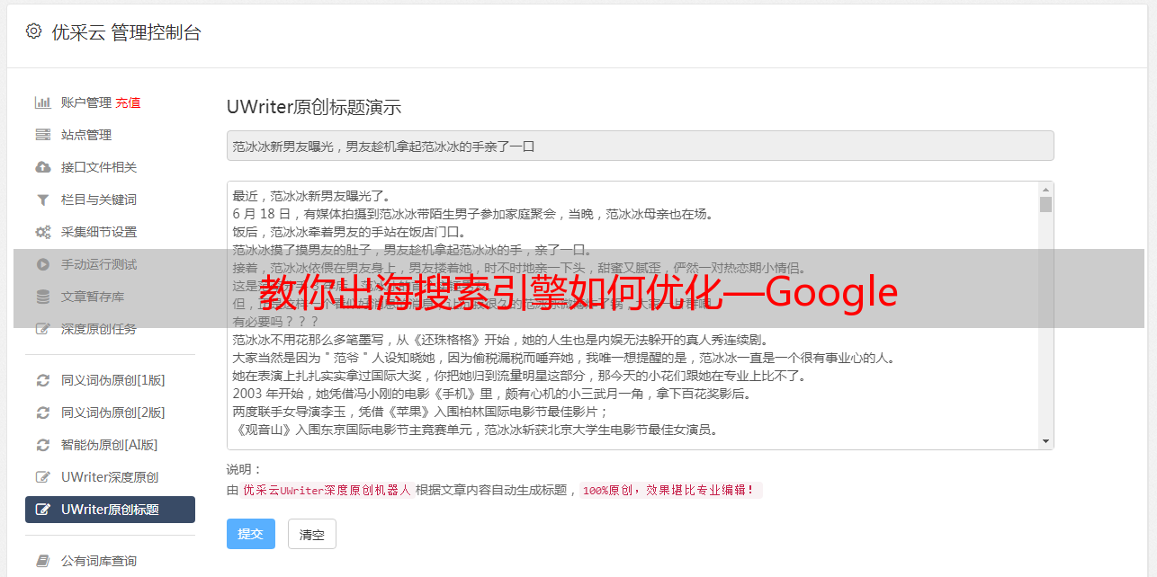1157x577 pixels.
Task: Click the 优采云 管理控制台 header title
Action: point(126,32)
